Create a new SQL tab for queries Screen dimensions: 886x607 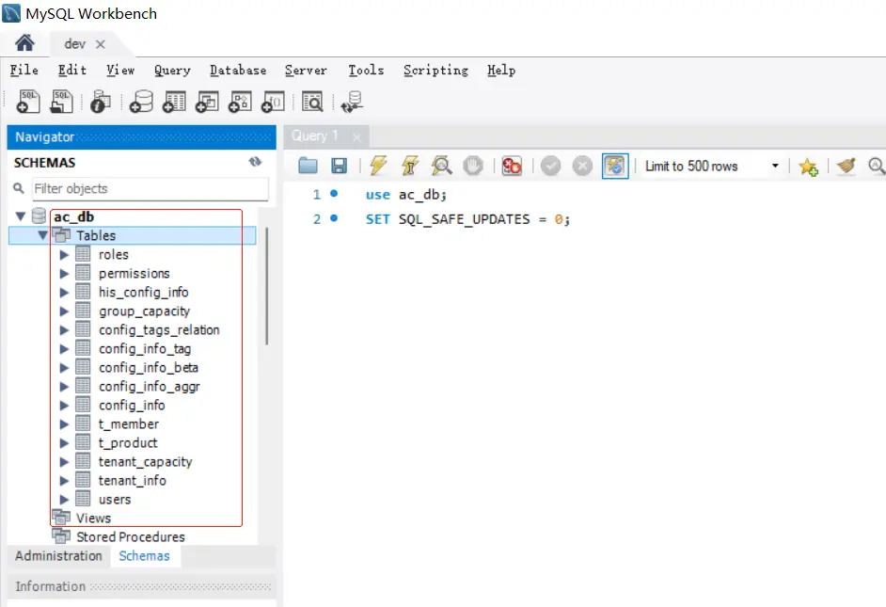pos(27,102)
